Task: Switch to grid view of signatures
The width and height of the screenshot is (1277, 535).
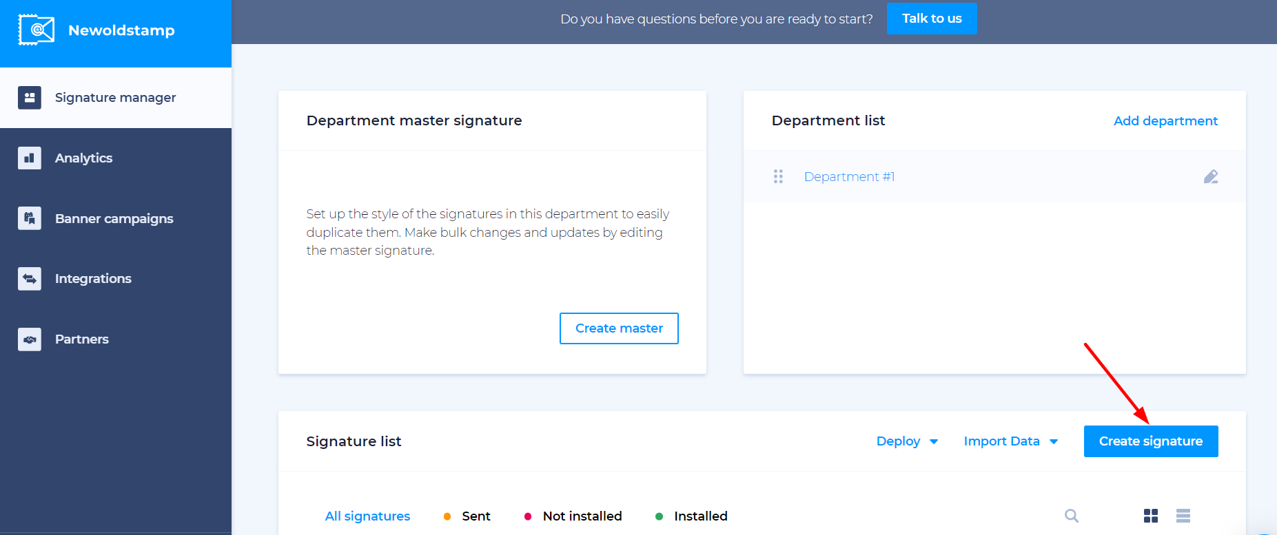Action: (x=1151, y=516)
